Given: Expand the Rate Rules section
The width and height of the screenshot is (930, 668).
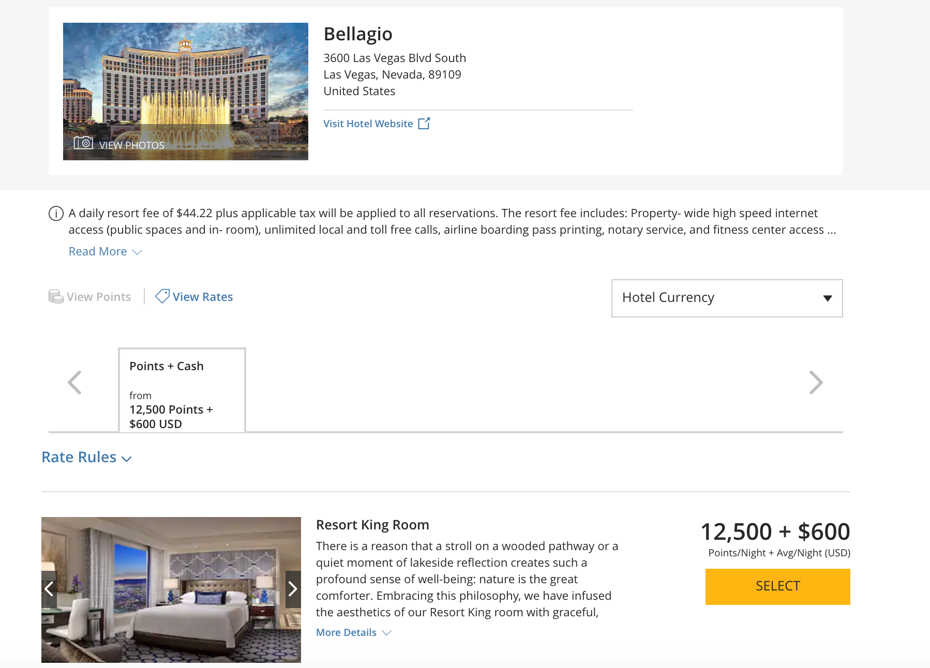Looking at the screenshot, I should pyautogui.click(x=87, y=458).
